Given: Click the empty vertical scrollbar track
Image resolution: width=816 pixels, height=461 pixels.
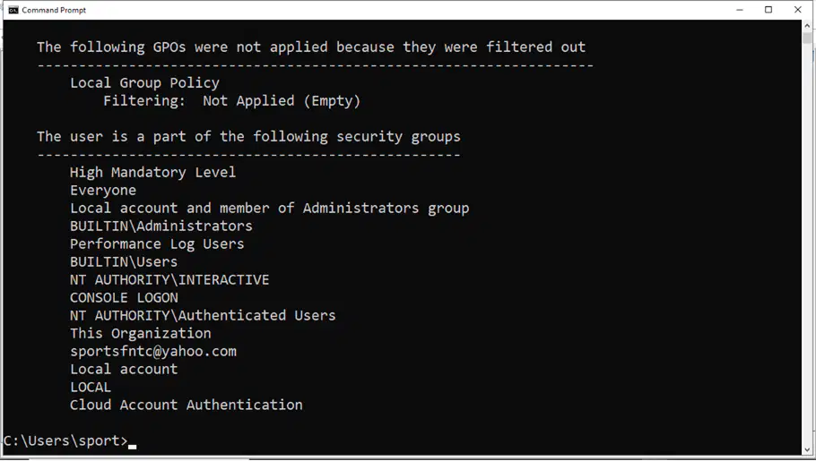Looking at the screenshot, I should click(807, 244).
